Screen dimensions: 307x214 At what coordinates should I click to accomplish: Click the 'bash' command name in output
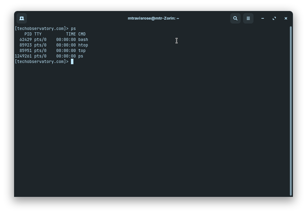83,40
